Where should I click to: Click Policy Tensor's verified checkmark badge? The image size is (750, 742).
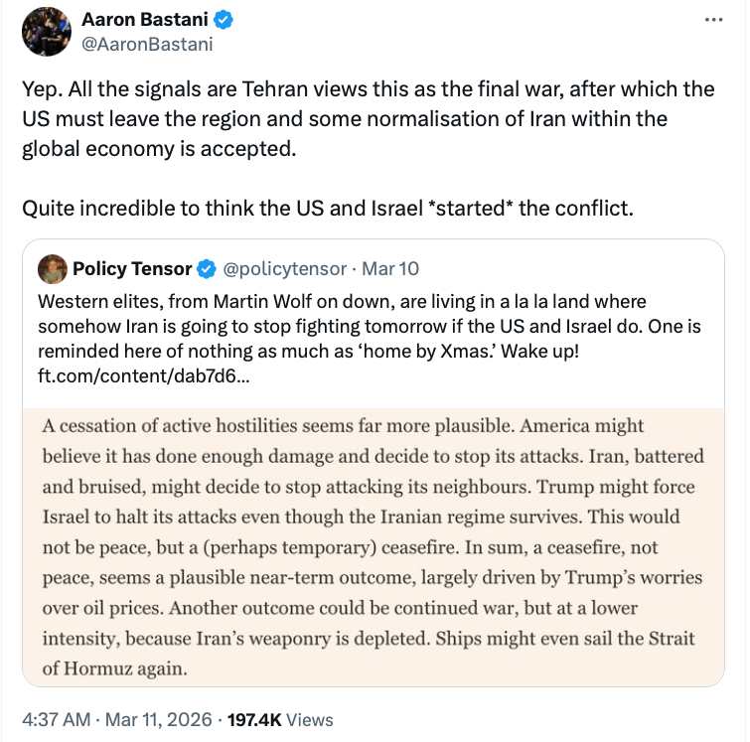tap(208, 268)
